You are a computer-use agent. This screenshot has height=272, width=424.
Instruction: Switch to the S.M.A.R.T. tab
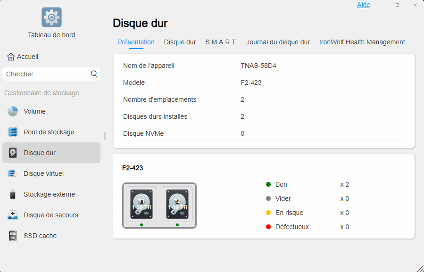221,42
